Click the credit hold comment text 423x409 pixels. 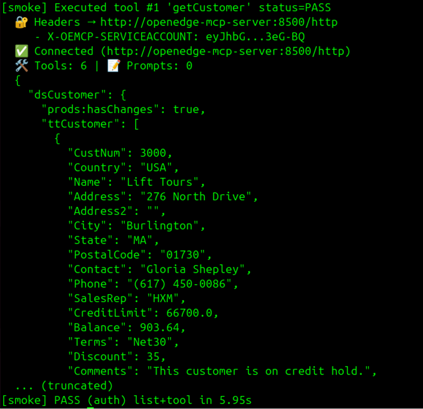261,371
